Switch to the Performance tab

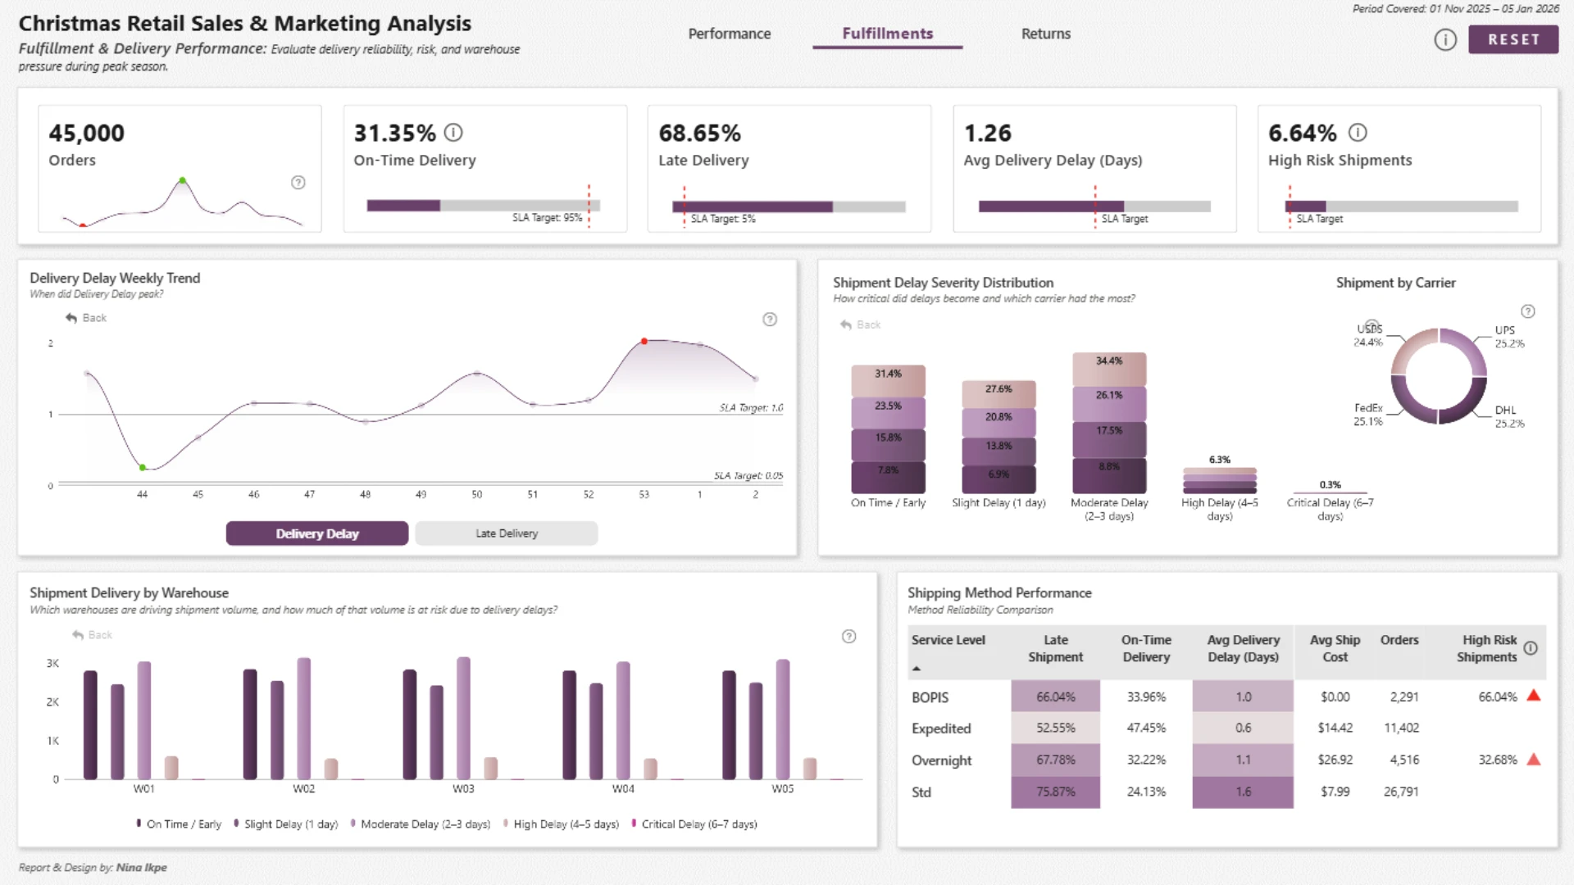[x=730, y=34]
